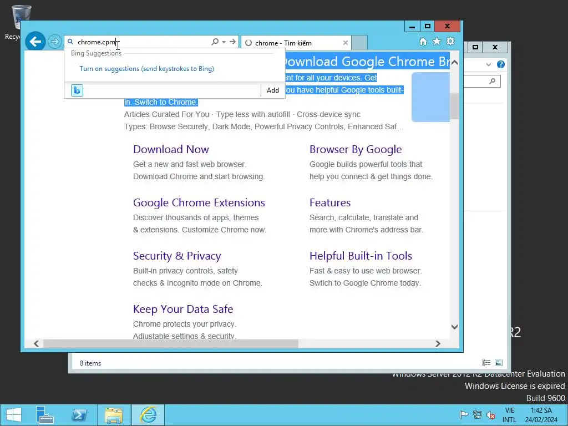Open Favorites star icon
The height and width of the screenshot is (426, 568).
pos(437,42)
